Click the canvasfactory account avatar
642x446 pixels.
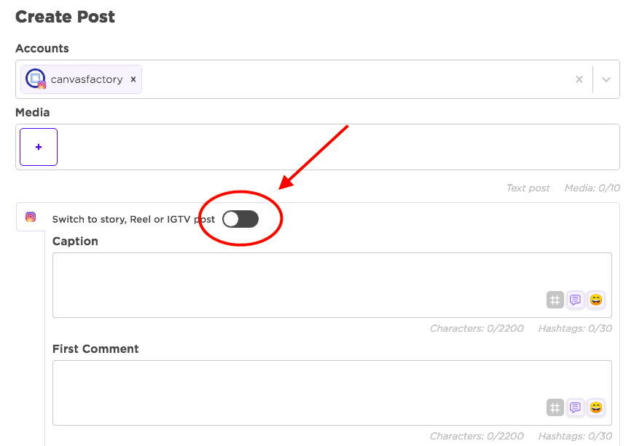(36, 79)
